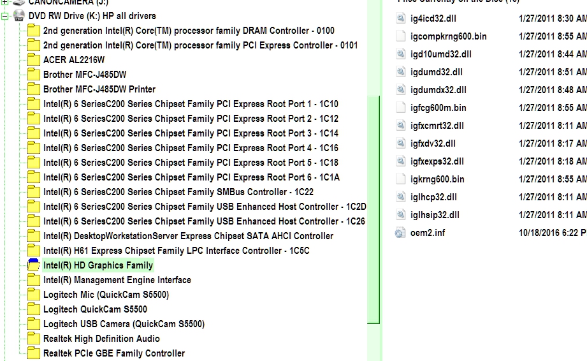The height and width of the screenshot is (361, 587).
Task: Select Realtek High Definition Audio entry
Action: click(x=101, y=339)
